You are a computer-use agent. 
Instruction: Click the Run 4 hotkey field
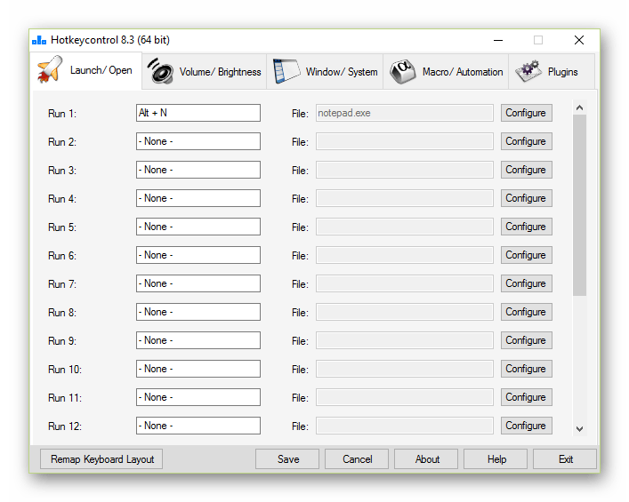point(198,198)
